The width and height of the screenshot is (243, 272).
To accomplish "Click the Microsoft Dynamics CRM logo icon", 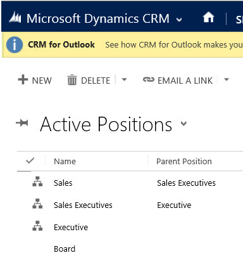I will click(15, 18).
